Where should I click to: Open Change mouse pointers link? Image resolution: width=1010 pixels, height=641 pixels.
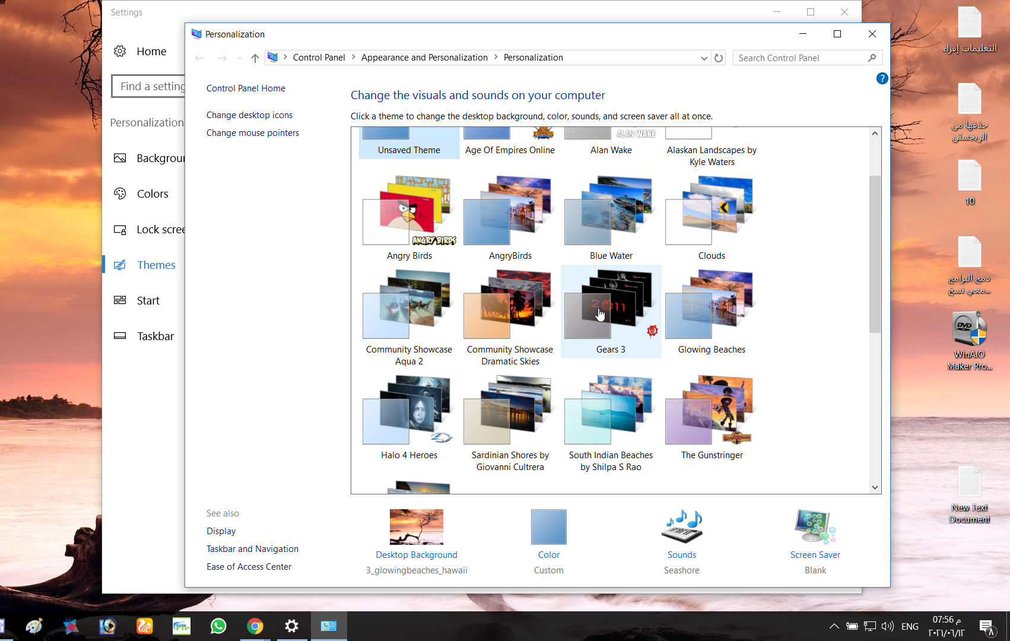253,133
